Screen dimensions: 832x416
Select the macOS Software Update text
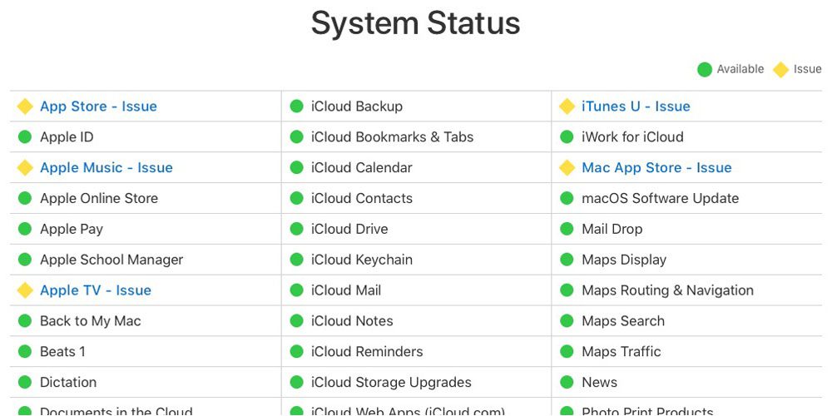pos(661,199)
